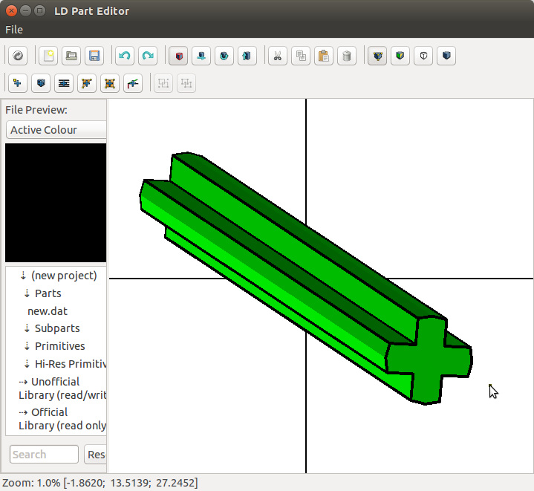This screenshot has height=491, width=534.
Task: Toggle the red cube select mode button
Action: (178, 56)
